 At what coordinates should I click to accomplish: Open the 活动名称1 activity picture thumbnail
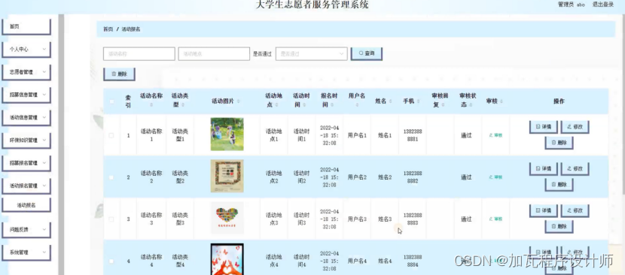tap(227, 134)
